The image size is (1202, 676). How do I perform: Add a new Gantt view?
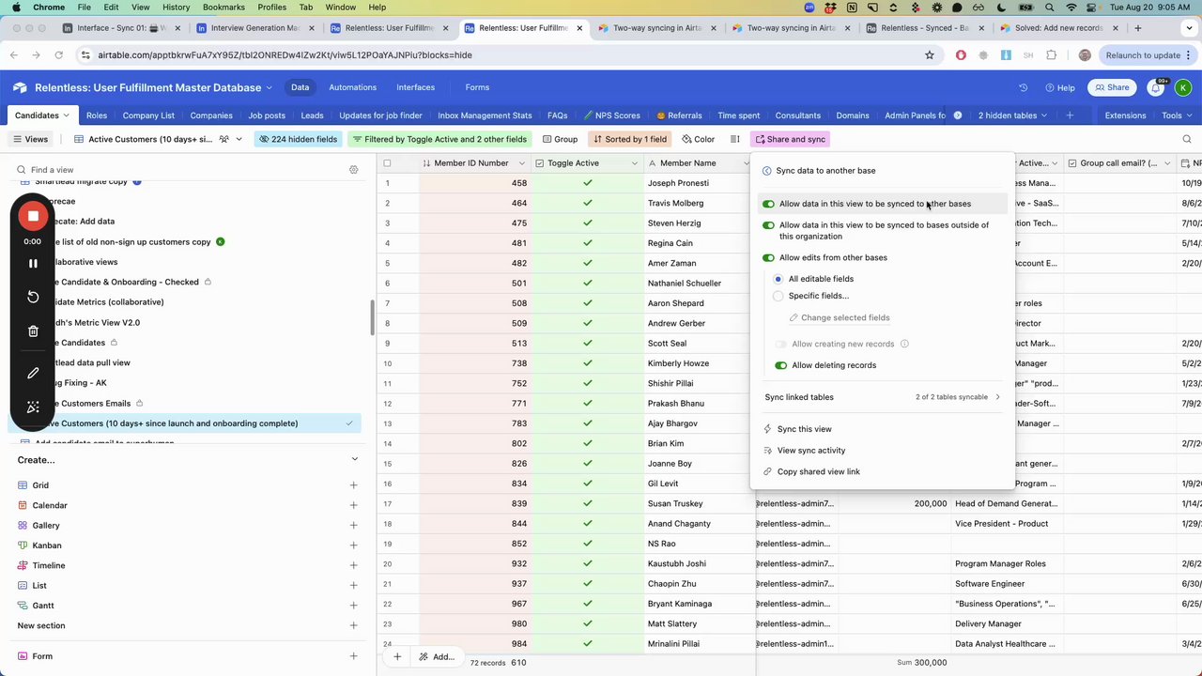[353, 606]
